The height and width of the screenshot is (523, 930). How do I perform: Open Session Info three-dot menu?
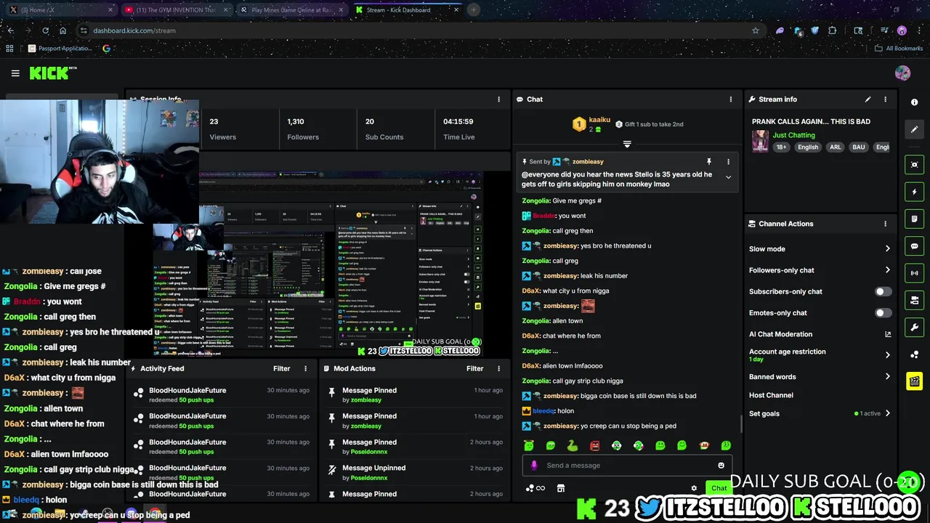tap(498, 100)
